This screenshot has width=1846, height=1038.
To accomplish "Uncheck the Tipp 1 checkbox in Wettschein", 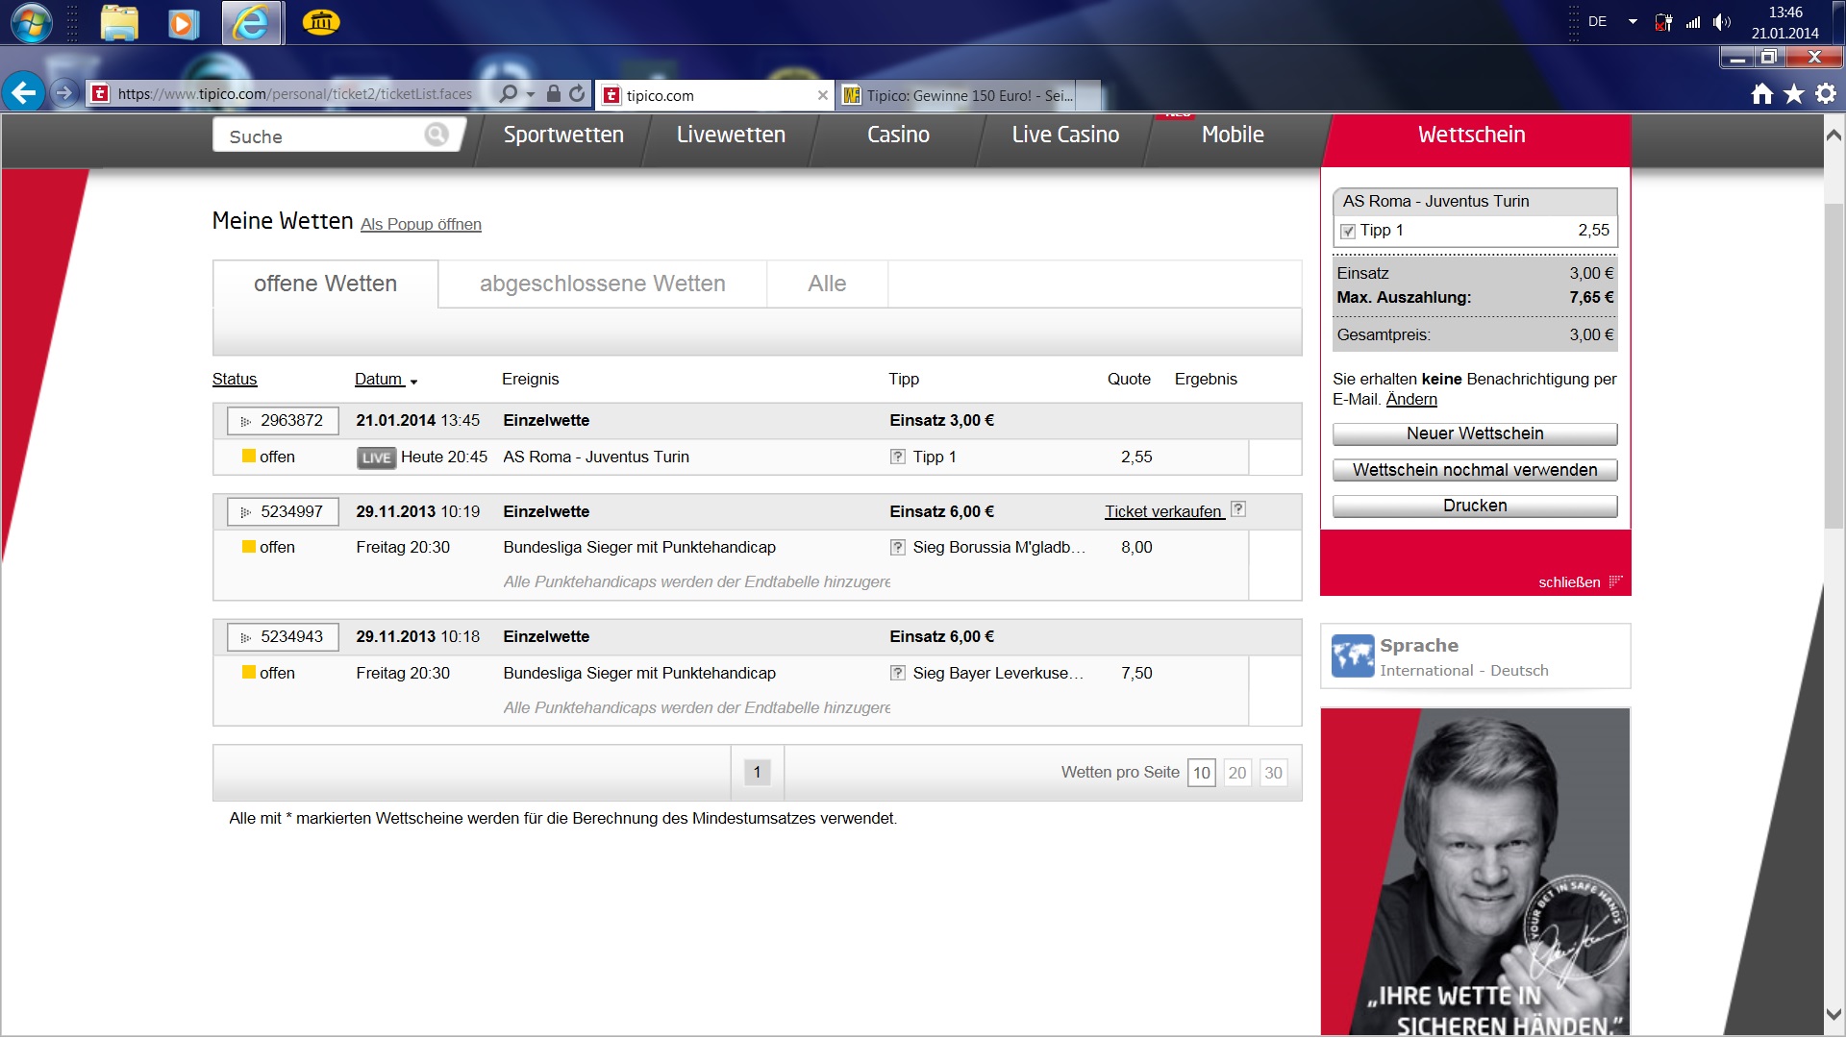I will [1348, 231].
